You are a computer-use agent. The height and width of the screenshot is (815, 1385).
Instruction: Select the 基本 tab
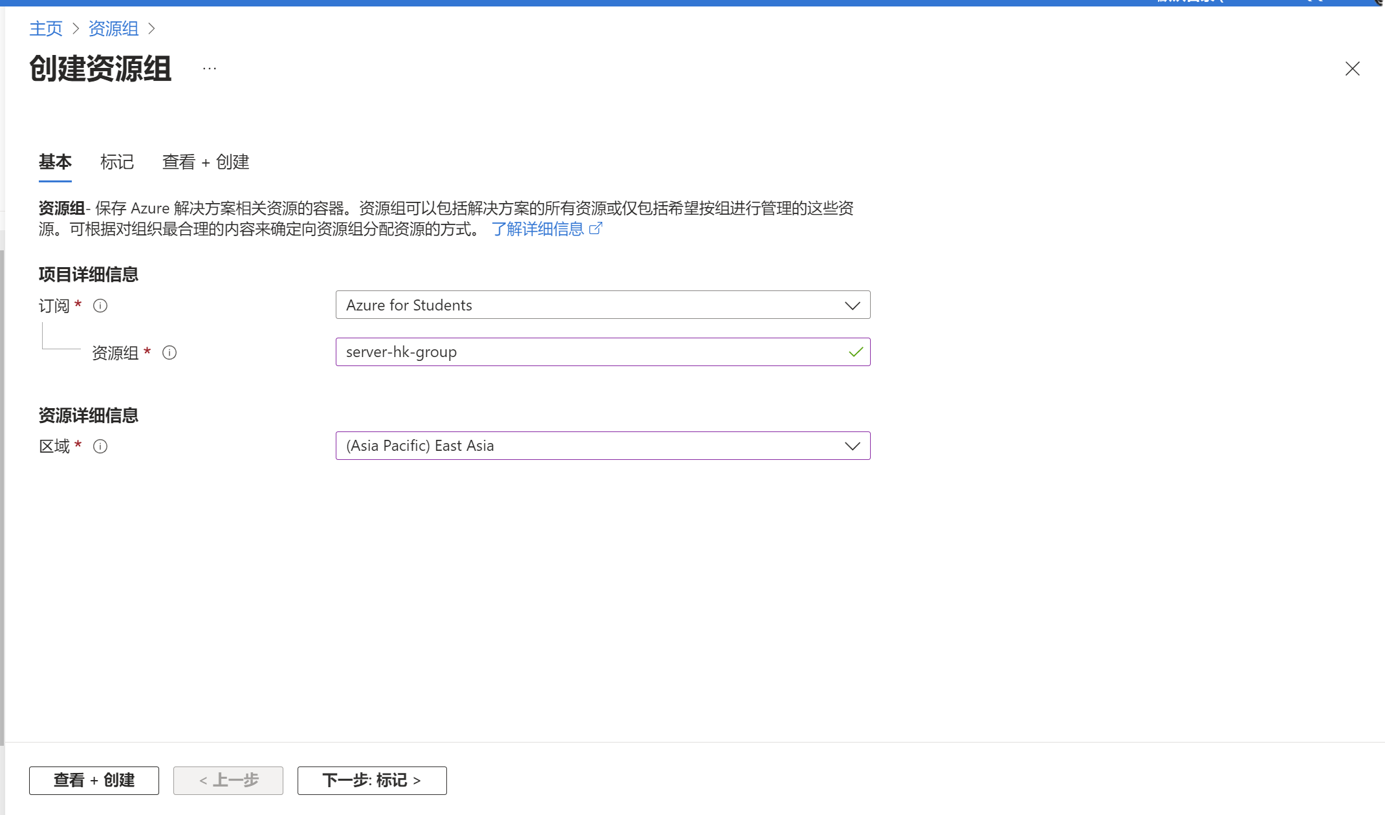(x=55, y=162)
